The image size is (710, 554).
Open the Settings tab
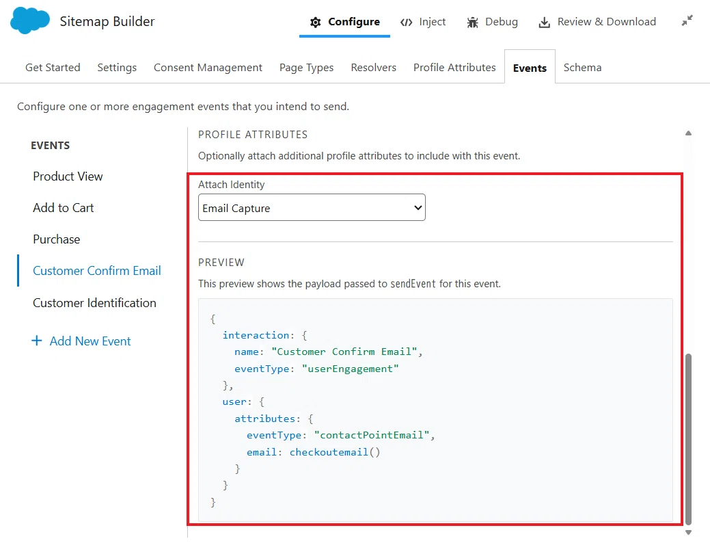[x=117, y=68]
